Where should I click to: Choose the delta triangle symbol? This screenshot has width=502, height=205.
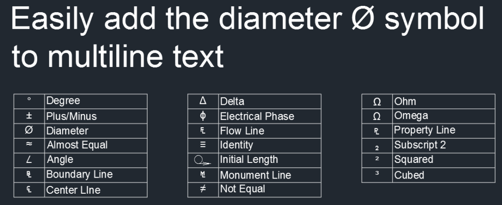click(x=203, y=101)
